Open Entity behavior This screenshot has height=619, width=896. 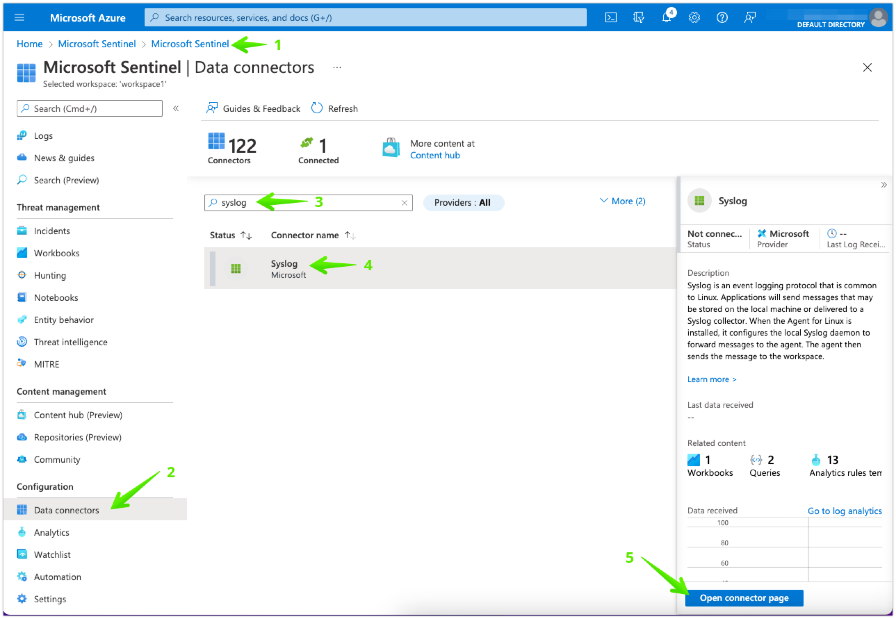(64, 320)
